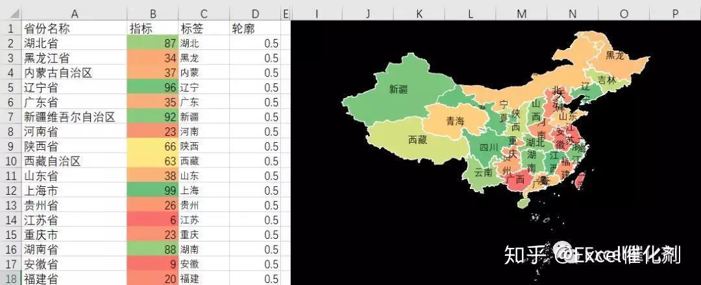The width and height of the screenshot is (701, 285).
Task: Select cell 安徽省
Action: (x=74, y=264)
